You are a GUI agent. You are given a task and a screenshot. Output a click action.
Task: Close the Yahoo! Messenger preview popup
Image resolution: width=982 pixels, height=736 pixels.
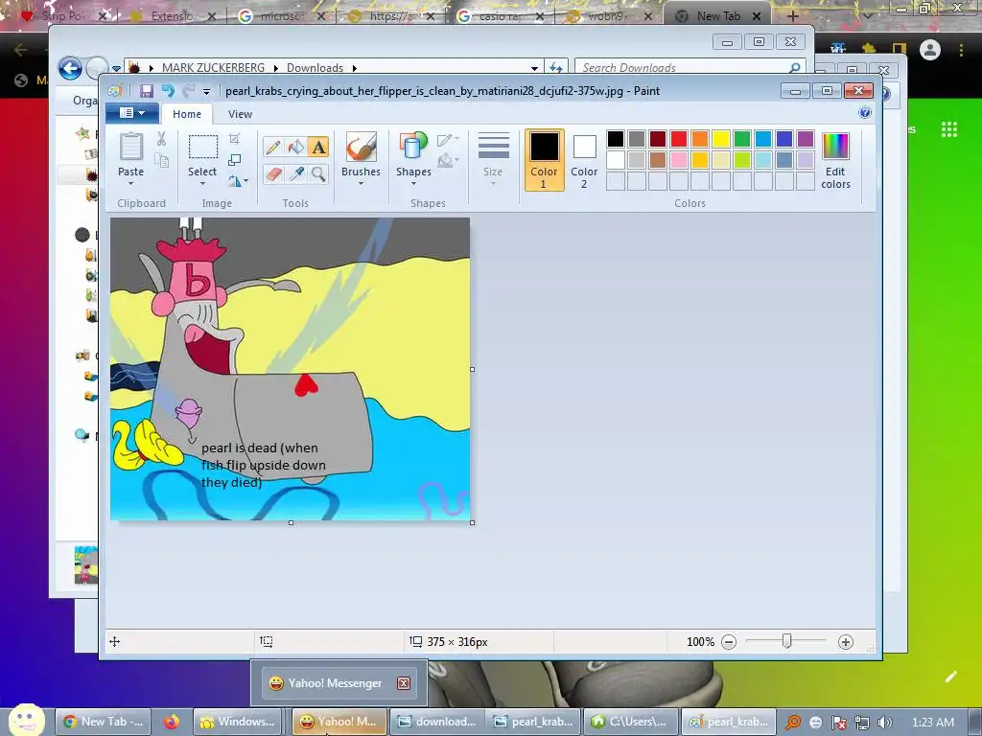click(x=404, y=682)
